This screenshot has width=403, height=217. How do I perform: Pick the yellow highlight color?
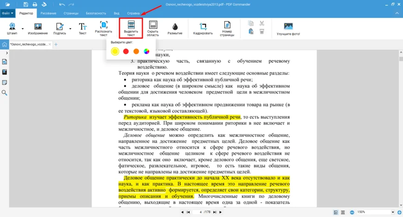pyautogui.click(x=115, y=51)
